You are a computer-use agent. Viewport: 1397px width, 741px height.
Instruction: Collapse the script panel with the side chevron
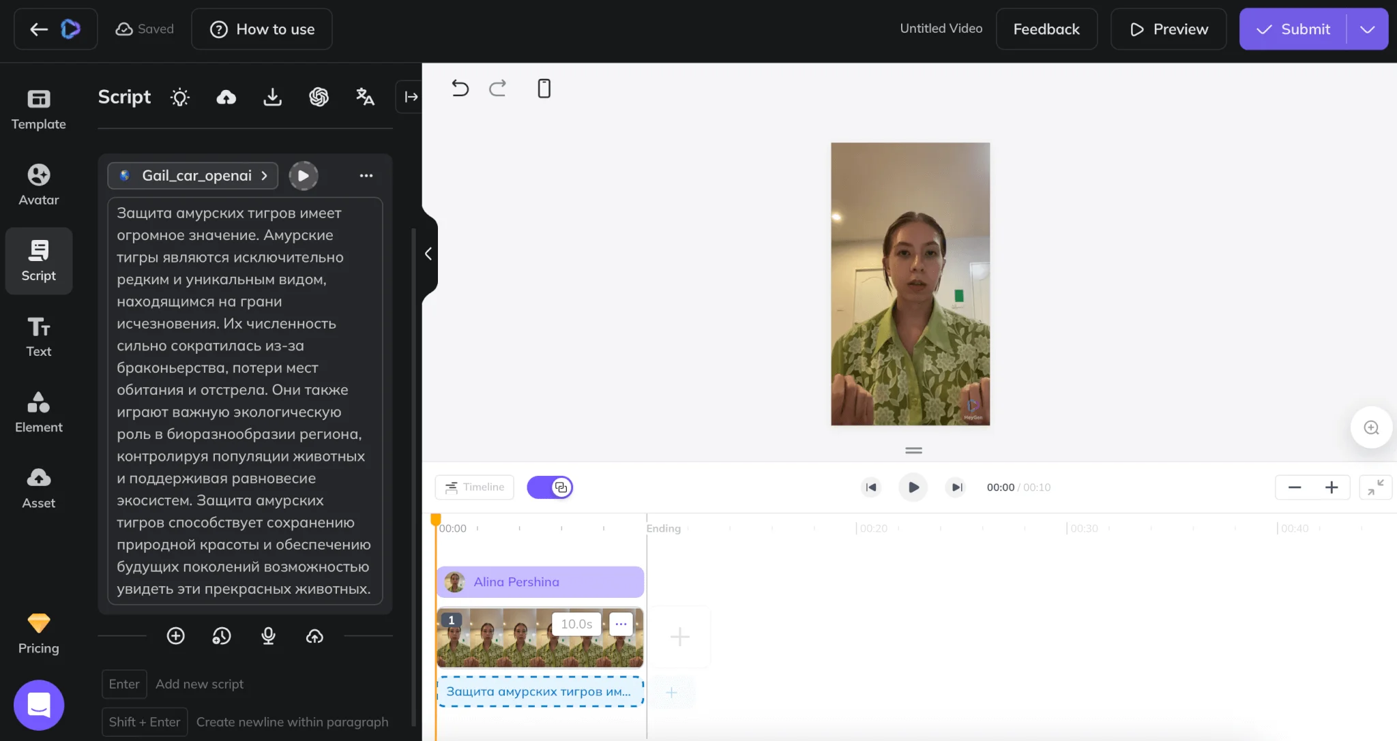tap(428, 254)
